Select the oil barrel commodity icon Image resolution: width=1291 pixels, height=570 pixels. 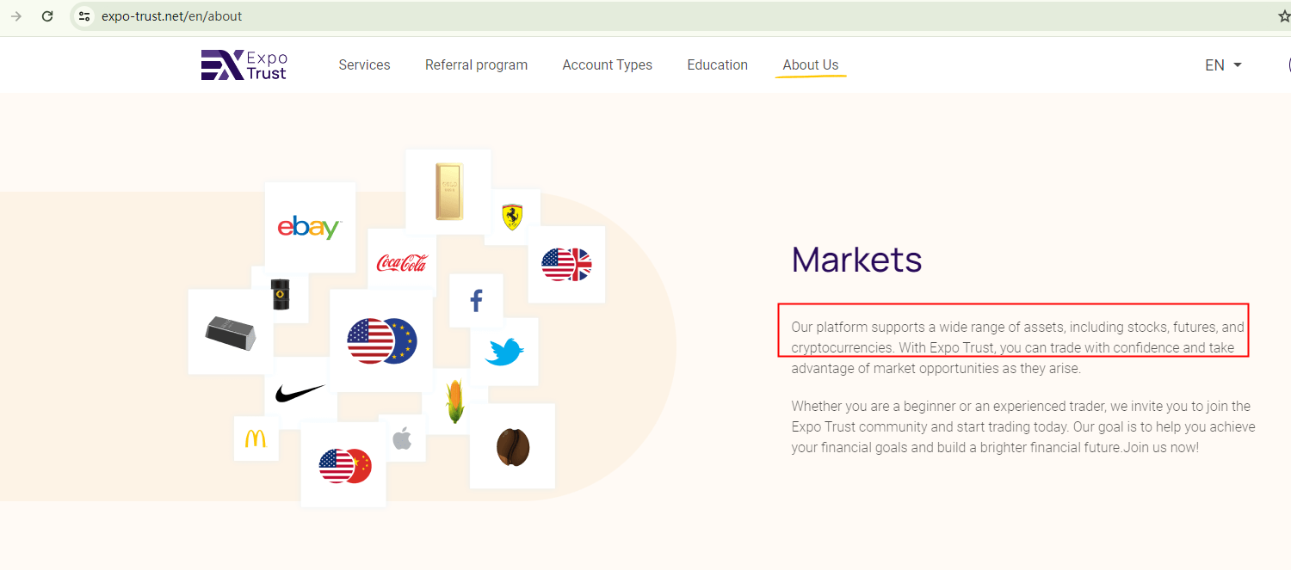[281, 294]
